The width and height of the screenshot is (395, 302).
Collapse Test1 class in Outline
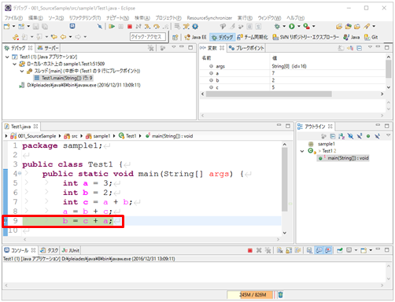point(302,151)
